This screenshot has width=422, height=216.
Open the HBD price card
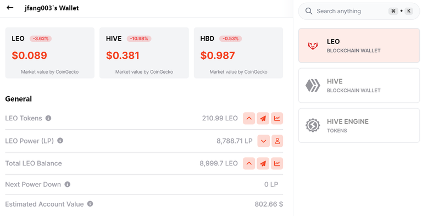point(238,53)
